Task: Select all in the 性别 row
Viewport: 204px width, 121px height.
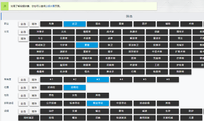Action: click(x=23, y=96)
